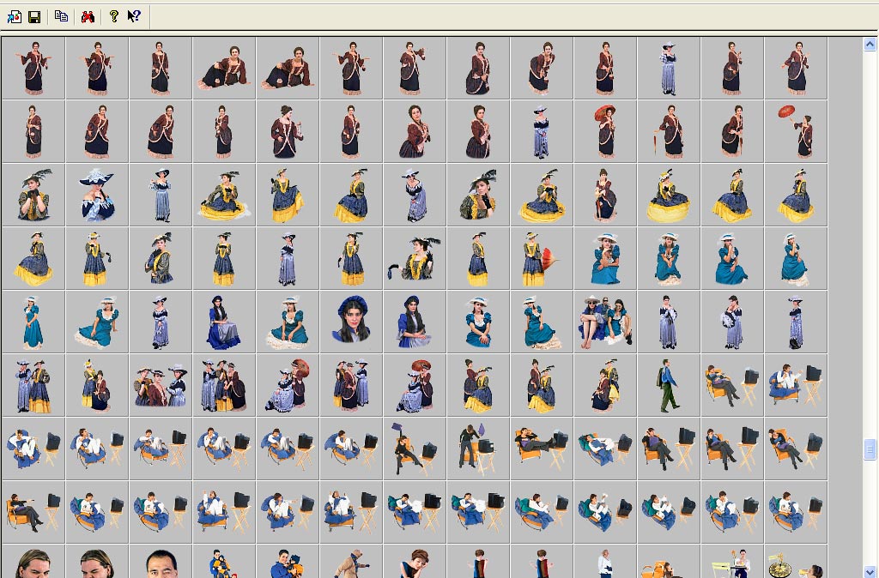Select person in orange chair pointing at TV
Image resolution: width=879 pixels, height=578 pixels.
click(33, 511)
